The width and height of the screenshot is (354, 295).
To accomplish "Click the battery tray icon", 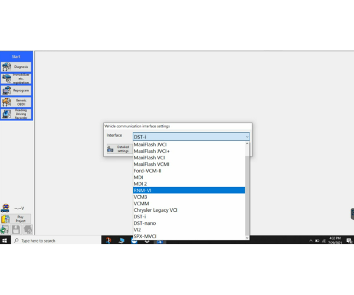I will click(x=317, y=241).
